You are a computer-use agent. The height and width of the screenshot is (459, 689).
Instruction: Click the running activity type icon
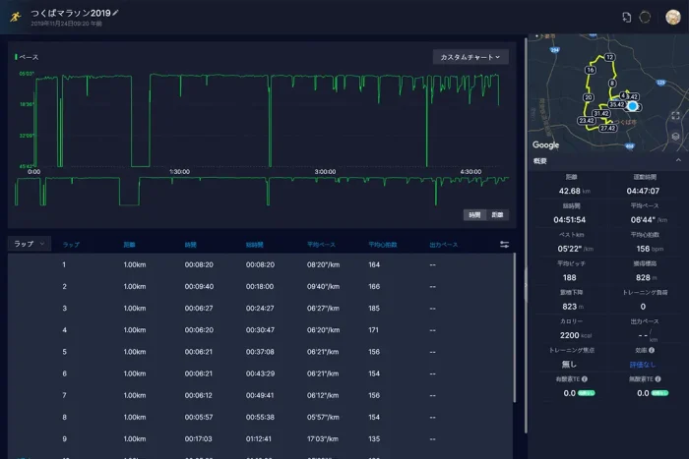(15, 16)
